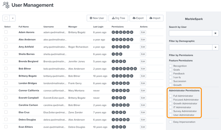Click the first permission badge for Connor California
This screenshot has height=130, width=221.
point(113,91)
